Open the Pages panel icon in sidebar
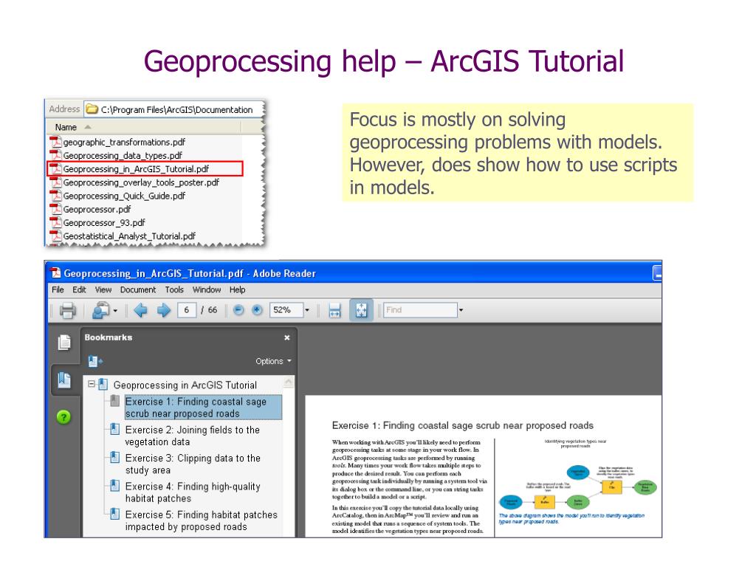This screenshot has width=756, height=567. coord(64,343)
